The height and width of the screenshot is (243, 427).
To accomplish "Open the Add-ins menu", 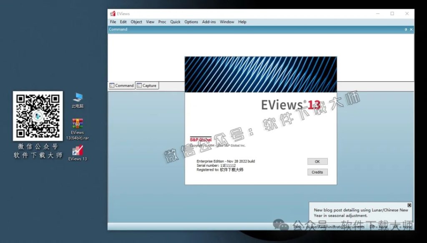I will [208, 22].
